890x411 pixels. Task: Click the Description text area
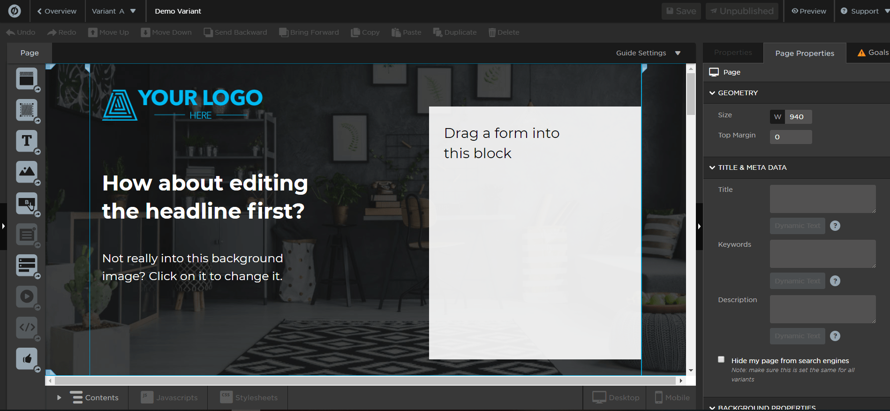[822, 309]
